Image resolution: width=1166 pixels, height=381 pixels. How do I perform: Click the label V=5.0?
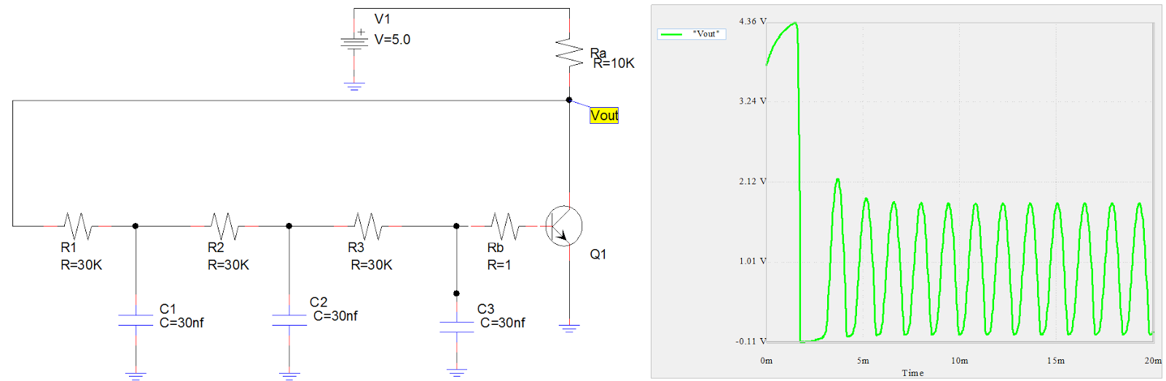pyautogui.click(x=392, y=39)
